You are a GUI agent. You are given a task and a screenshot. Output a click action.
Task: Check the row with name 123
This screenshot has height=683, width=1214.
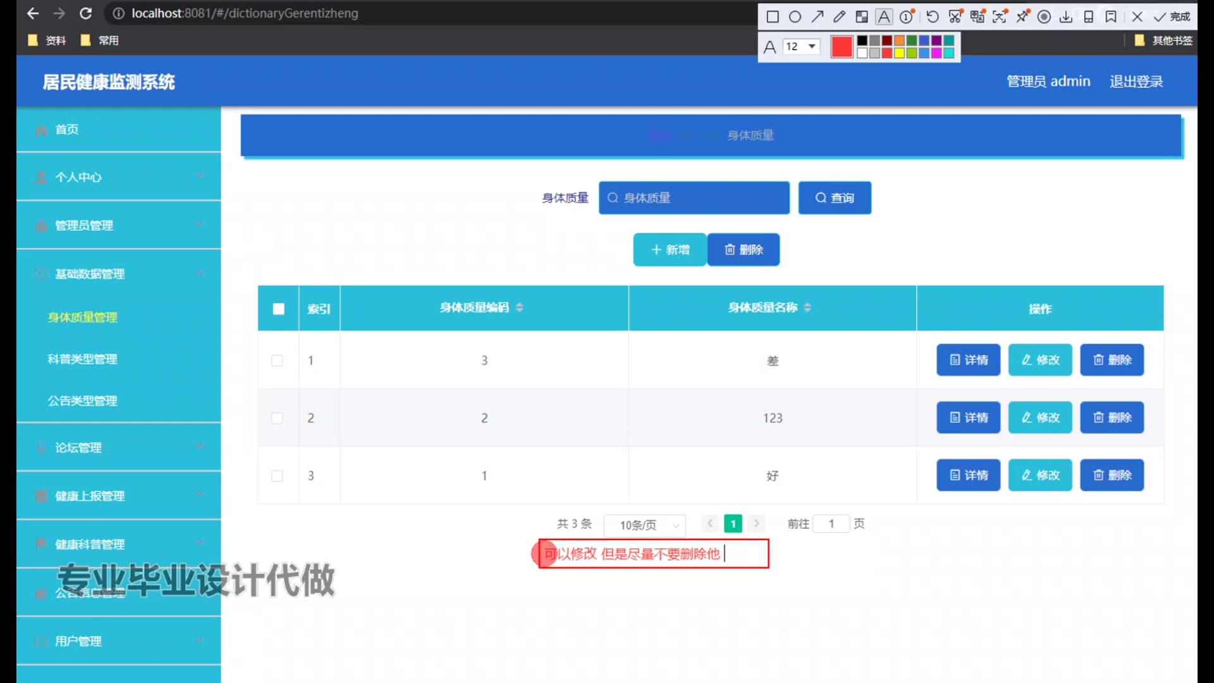pos(277,418)
